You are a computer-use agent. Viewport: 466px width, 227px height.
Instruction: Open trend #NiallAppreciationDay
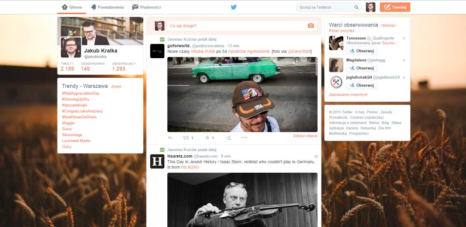point(81,94)
